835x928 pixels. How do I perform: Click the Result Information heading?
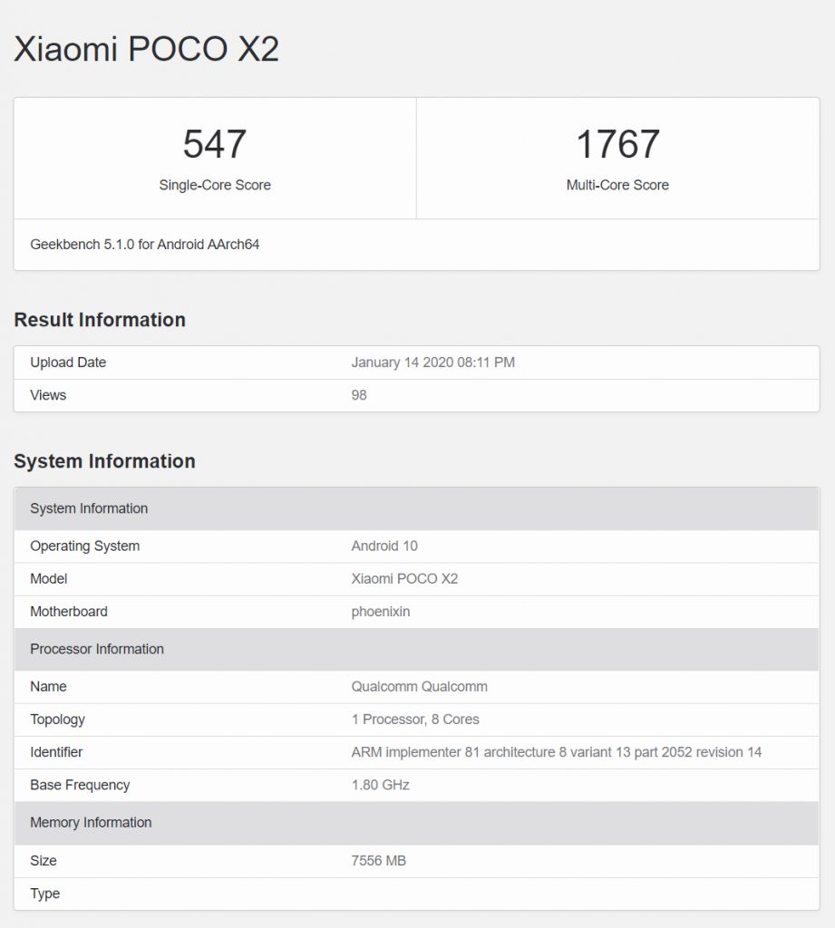tap(100, 320)
